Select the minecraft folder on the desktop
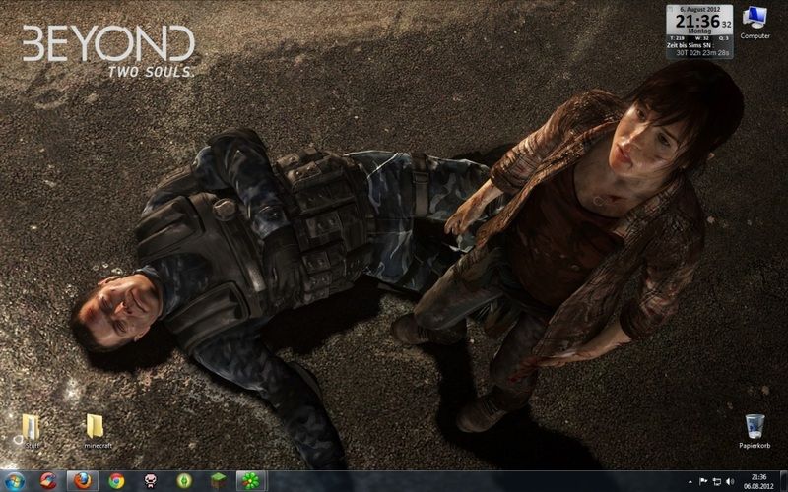788x492 pixels. coord(97,431)
